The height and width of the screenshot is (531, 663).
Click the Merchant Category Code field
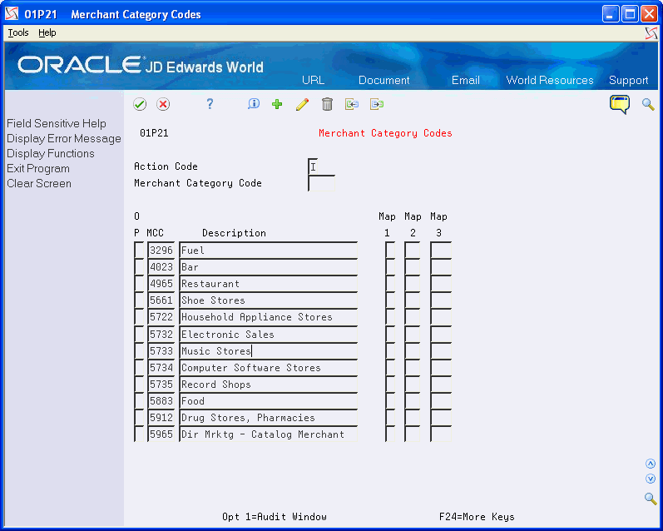[322, 183]
